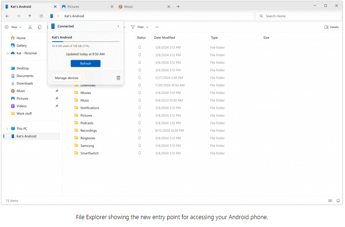Go back with the back arrow
This screenshot has height=227, width=345.
tap(7, 16)
